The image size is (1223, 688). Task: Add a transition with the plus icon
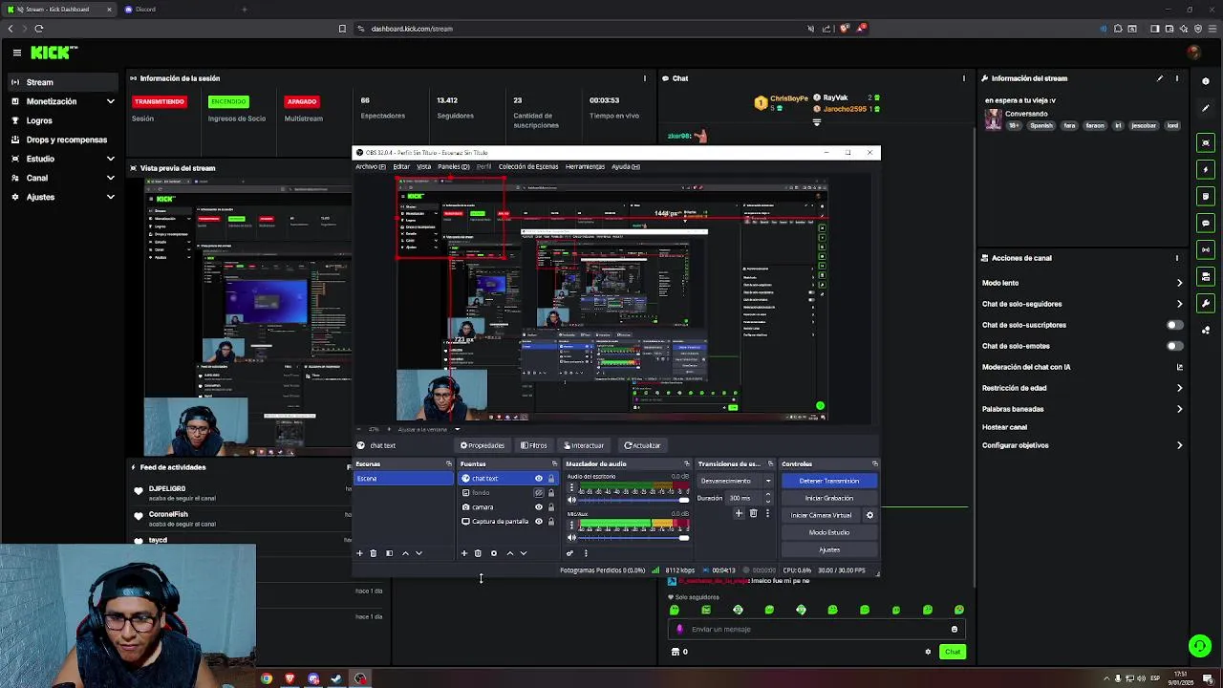pyautogui.click(x=739, y=514)
